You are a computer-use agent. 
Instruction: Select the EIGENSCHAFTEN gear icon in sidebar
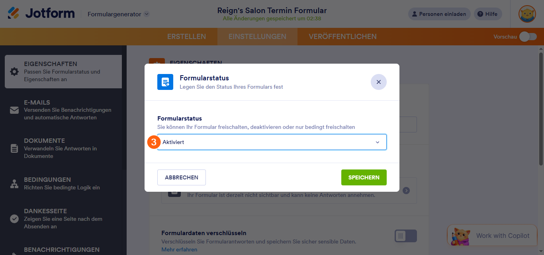14,71
